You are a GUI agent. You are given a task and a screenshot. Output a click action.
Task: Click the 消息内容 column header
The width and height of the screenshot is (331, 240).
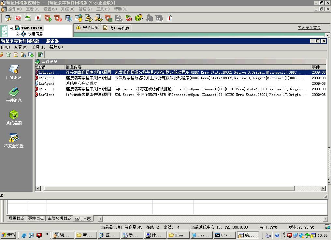74,67
